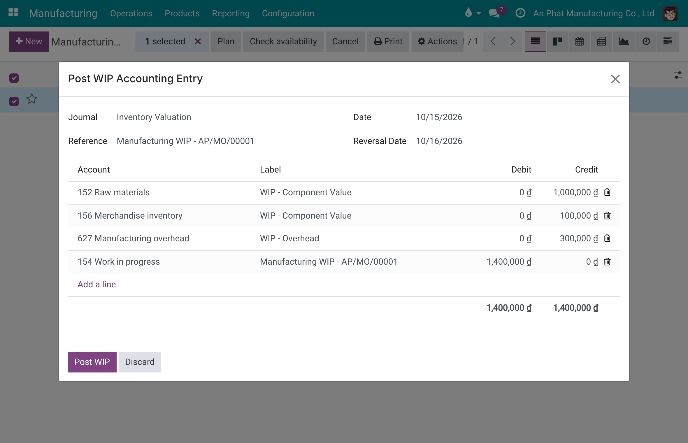688x443 pixels.
Task: Uncheck the selected row checkbox
Action: click(x=14, y=101)
